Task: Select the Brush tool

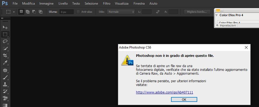Action: tap(5, 78)
